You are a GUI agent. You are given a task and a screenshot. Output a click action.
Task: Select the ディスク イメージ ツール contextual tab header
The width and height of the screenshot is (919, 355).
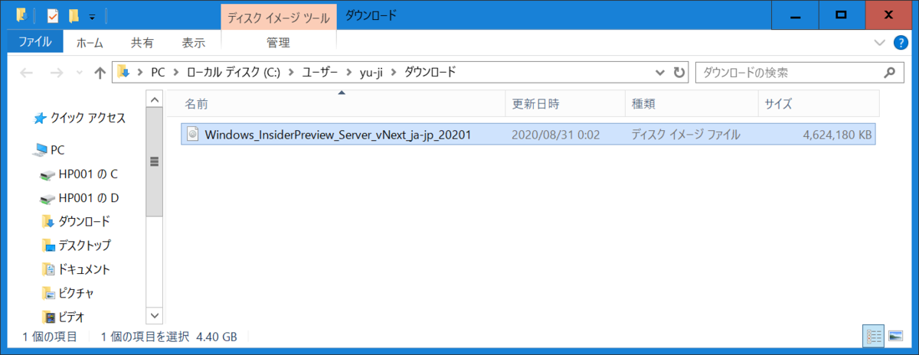(279, 17)
